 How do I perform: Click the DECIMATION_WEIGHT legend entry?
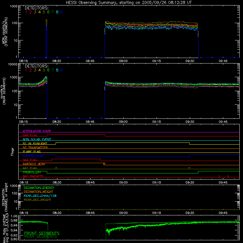coord(39,192)
